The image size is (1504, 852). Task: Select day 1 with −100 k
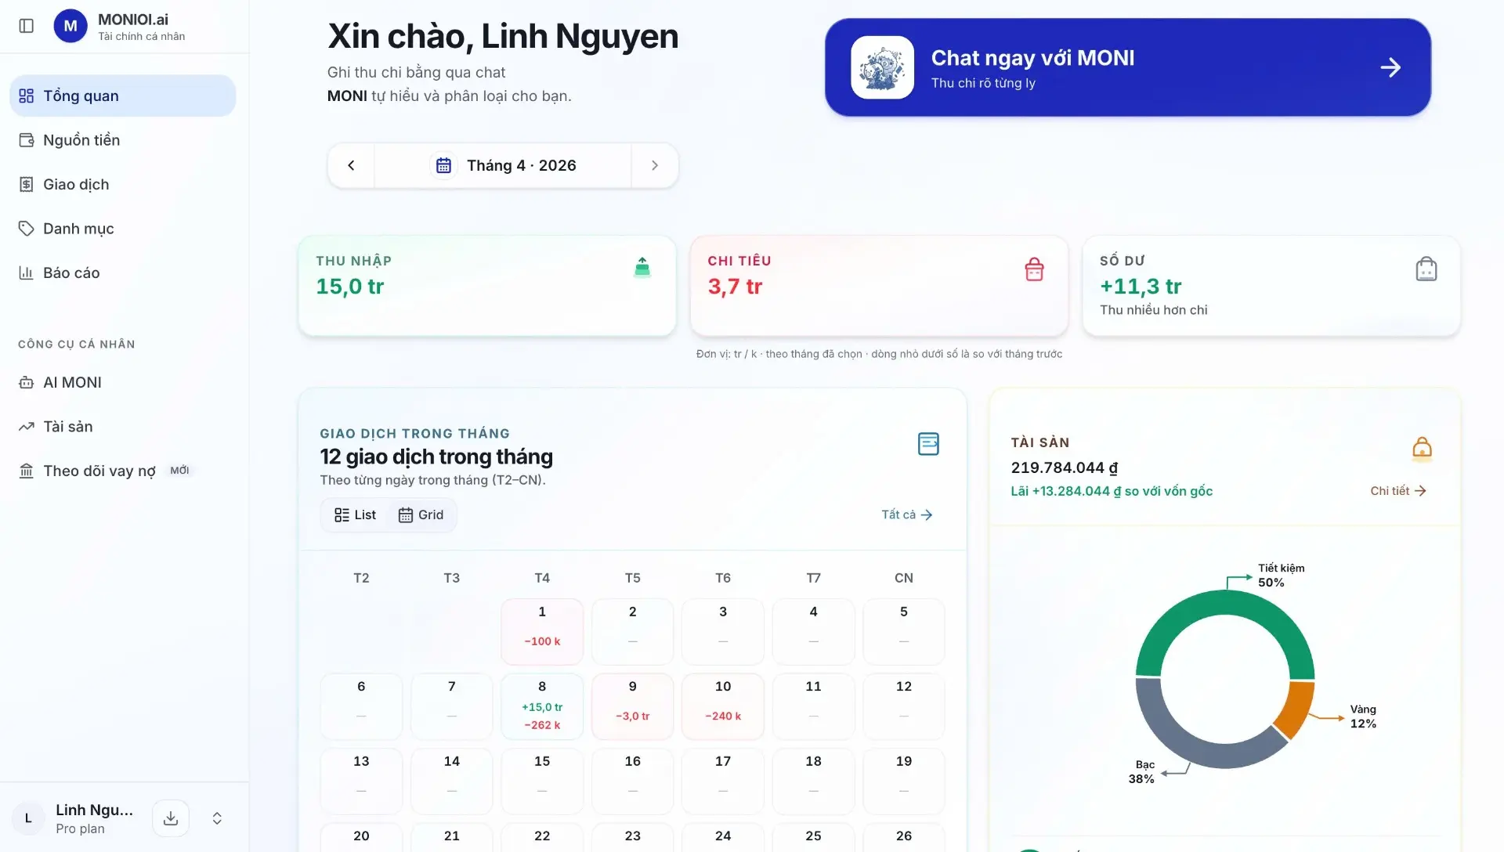point(542,632)
